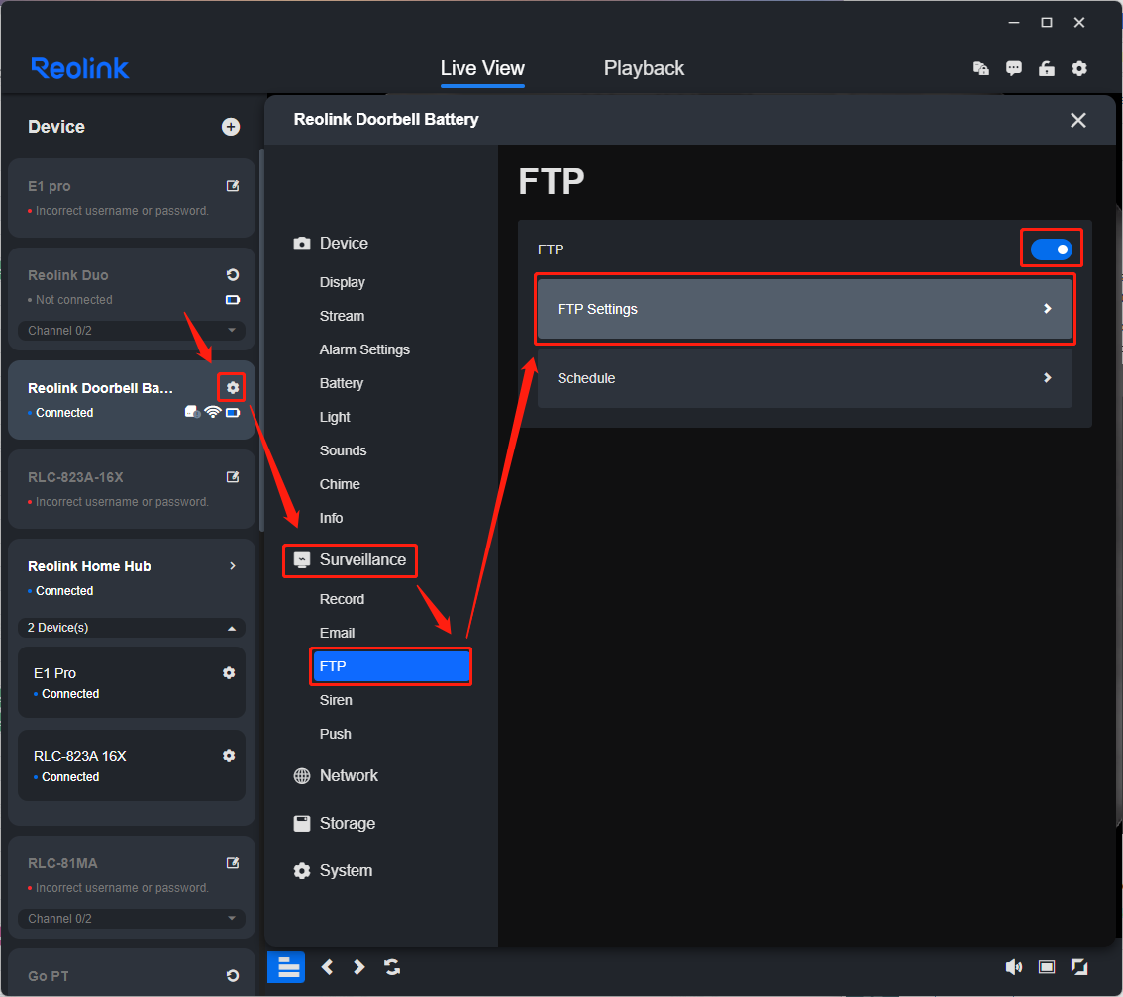Image resolution: width=1123 pixels, height=997 pixels.
Task: Switch to the Playback tab
Action: click(x=644, y=68)
